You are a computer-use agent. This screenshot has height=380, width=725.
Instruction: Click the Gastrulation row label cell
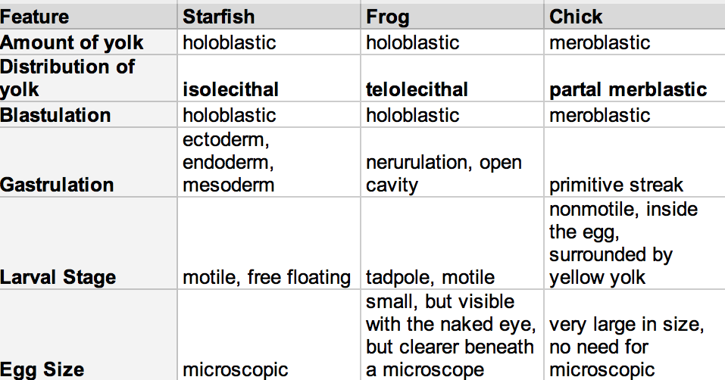click(58, 185)
